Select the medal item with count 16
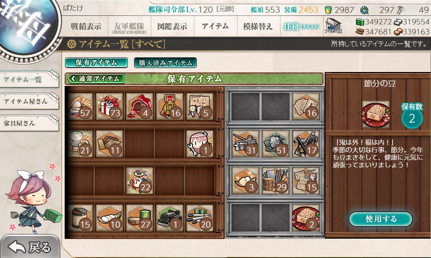The height and width of the screenshot is (258, 431). 170,106
